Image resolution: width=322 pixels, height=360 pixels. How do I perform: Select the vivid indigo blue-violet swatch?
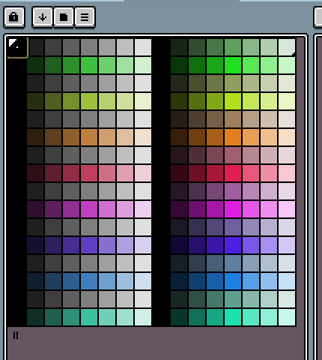(233, 245)
